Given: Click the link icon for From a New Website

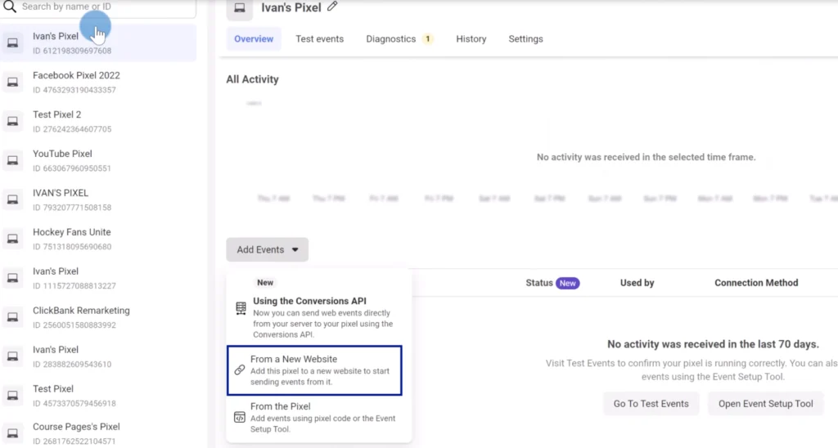Looking at the screenshot, I should [240, 370].
